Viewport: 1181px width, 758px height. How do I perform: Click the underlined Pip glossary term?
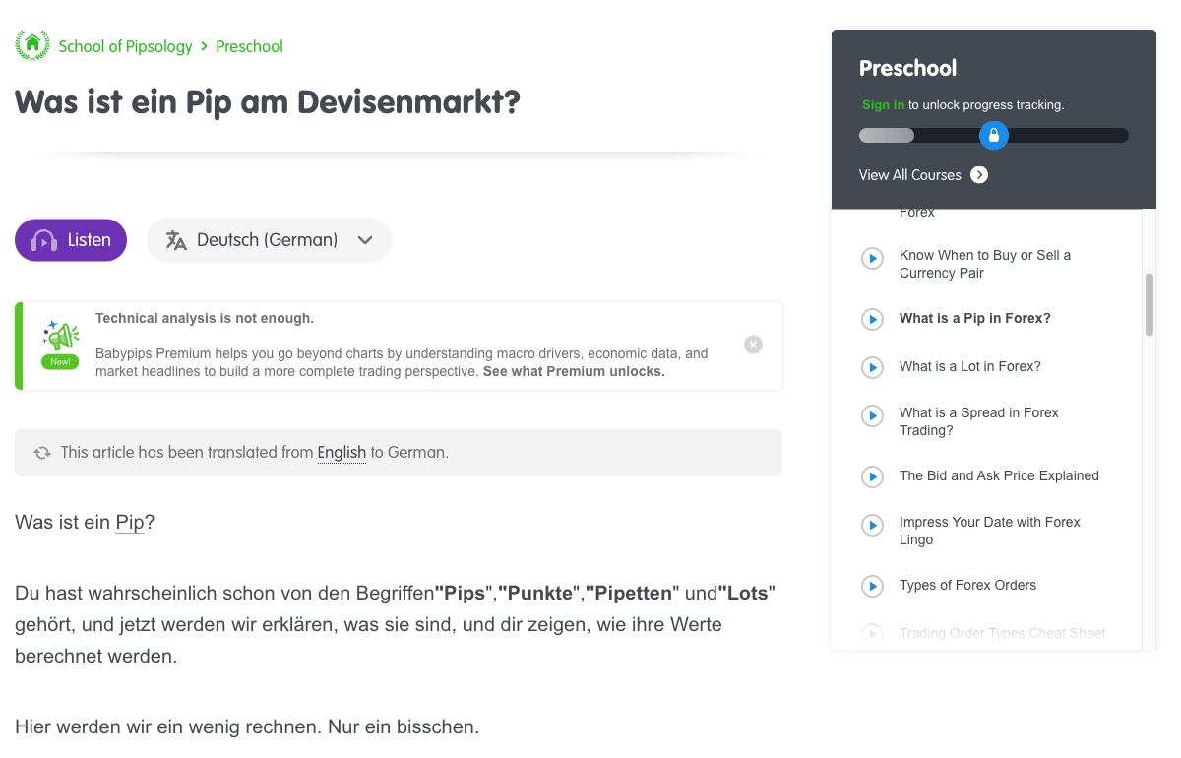pyautogui.click(x=130, y=522)
